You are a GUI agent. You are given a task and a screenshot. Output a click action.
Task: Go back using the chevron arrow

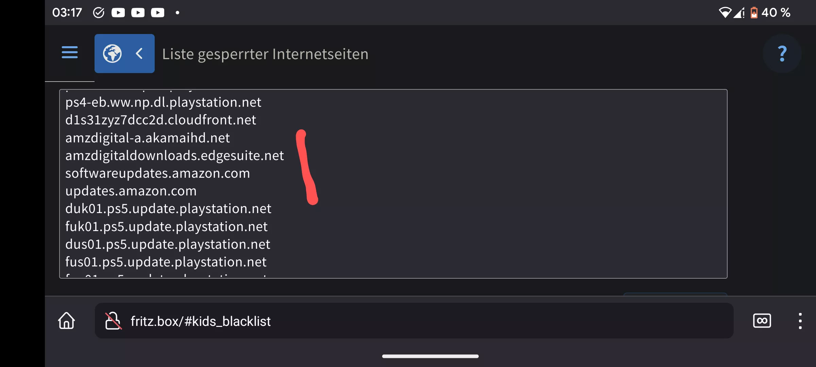pos(139,53)
